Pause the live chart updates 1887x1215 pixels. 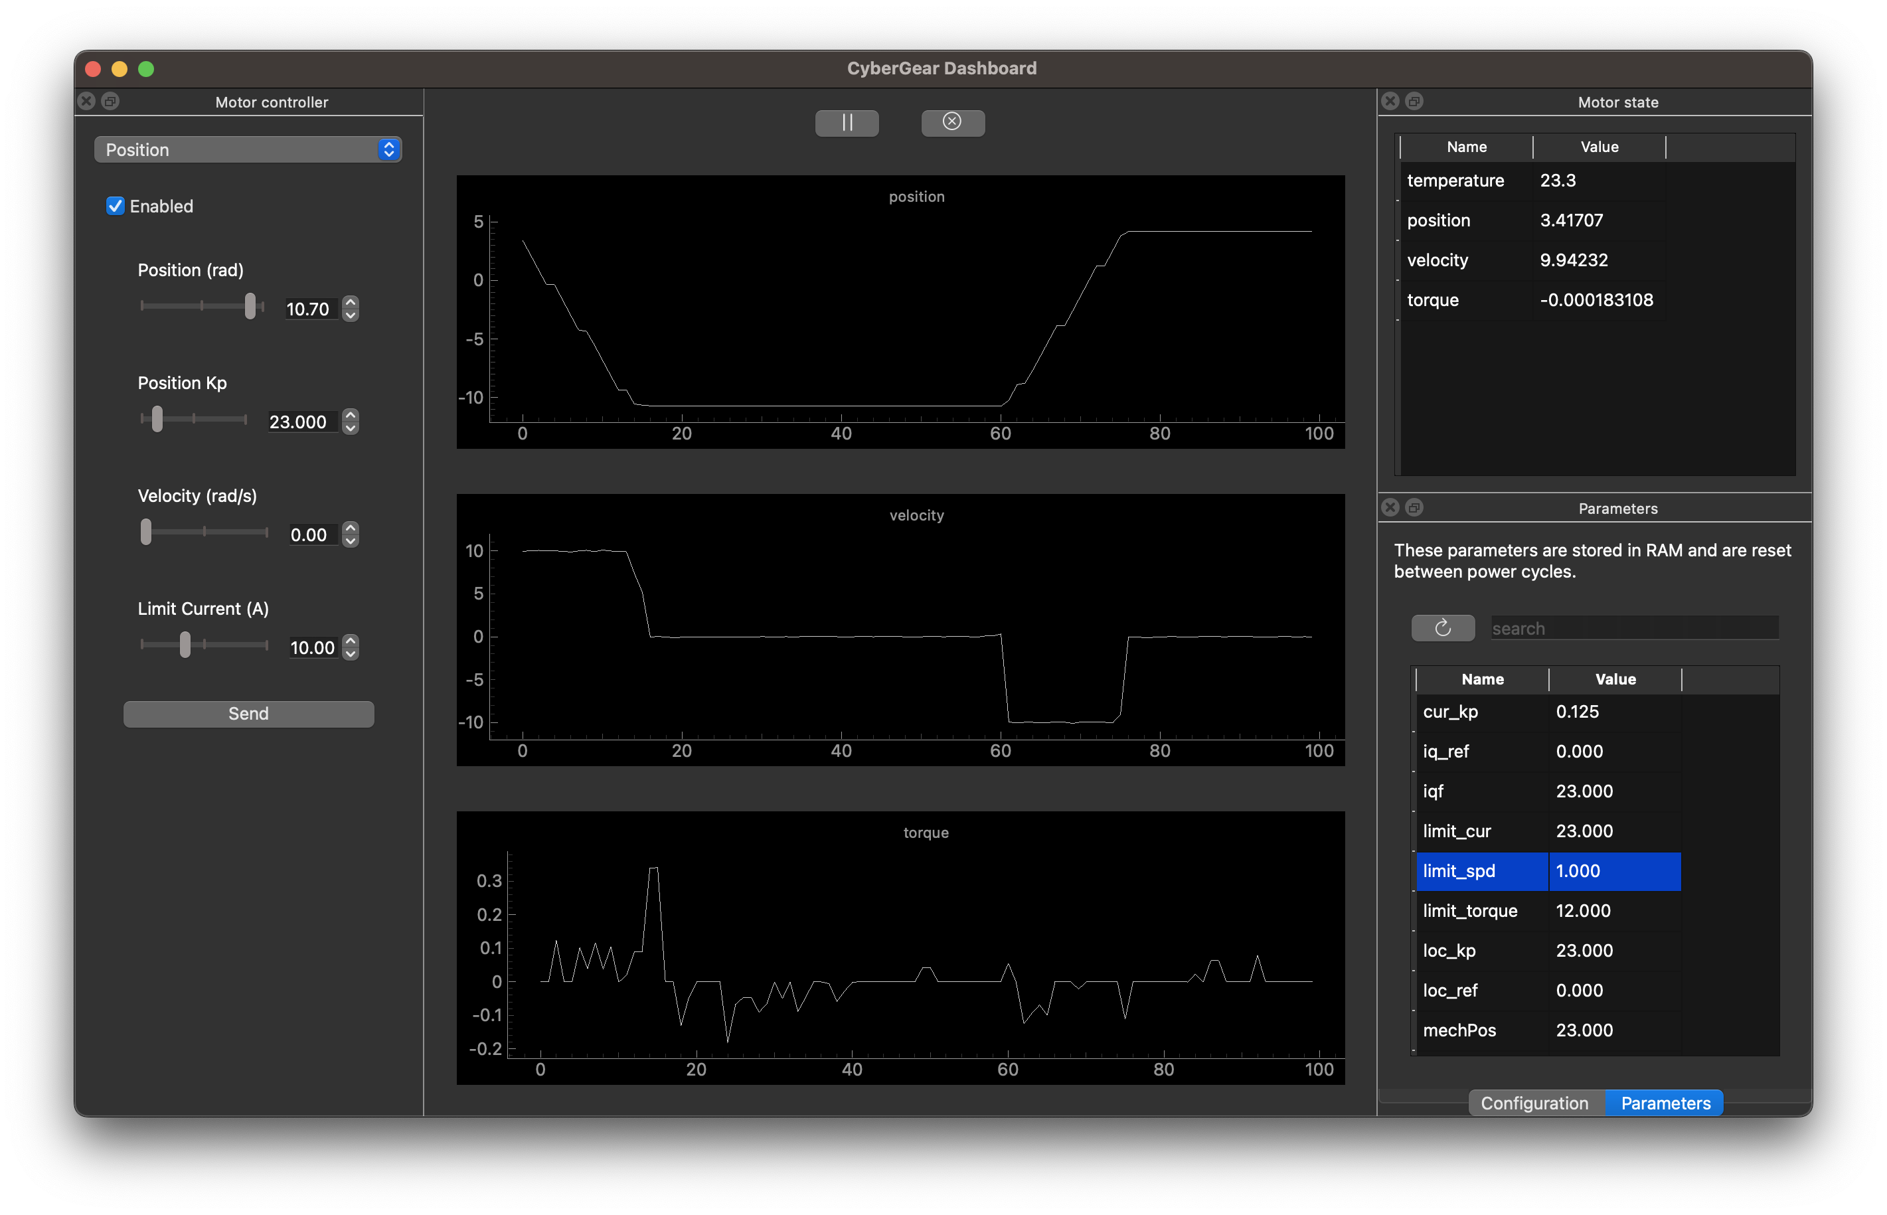tap(847, 122)
